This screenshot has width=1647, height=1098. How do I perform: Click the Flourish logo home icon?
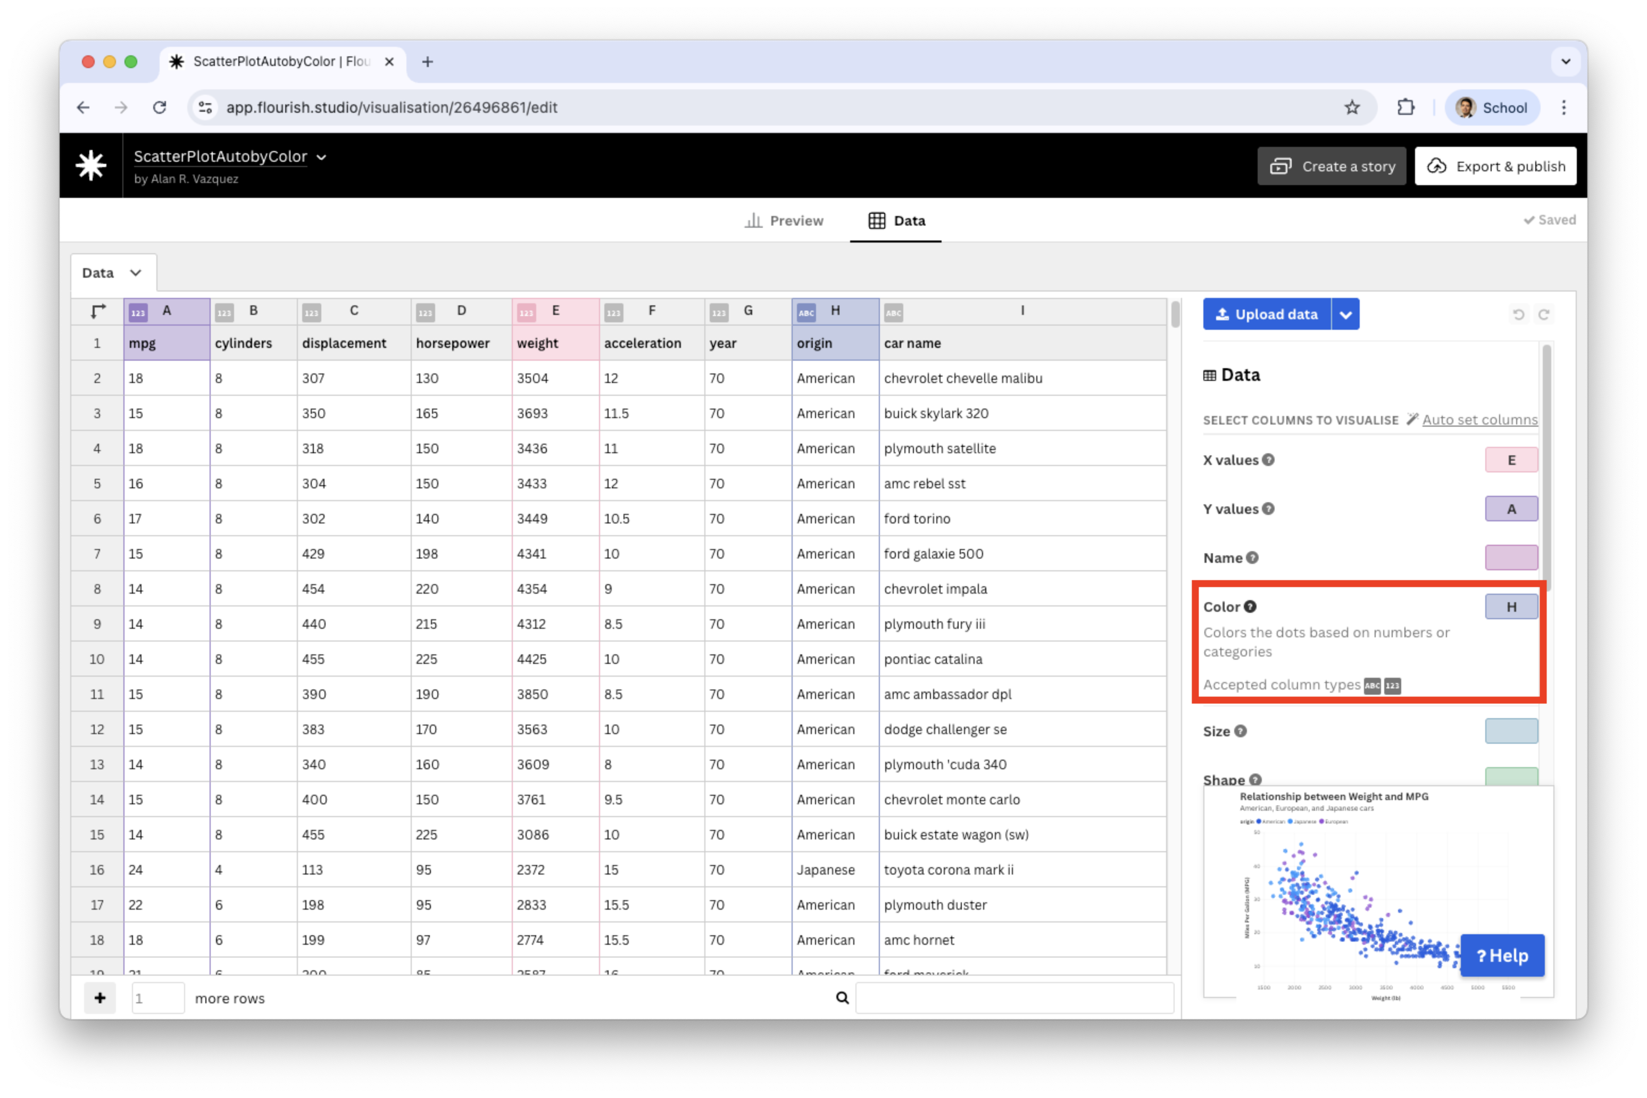(x=91, y=166)
